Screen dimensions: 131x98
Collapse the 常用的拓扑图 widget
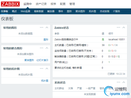47,68
